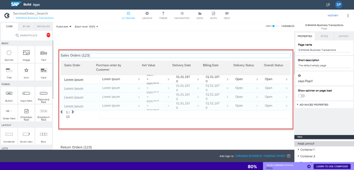The image size is (354, 170).
Task: Open the Launch view
Action: [x=147, y=16]
